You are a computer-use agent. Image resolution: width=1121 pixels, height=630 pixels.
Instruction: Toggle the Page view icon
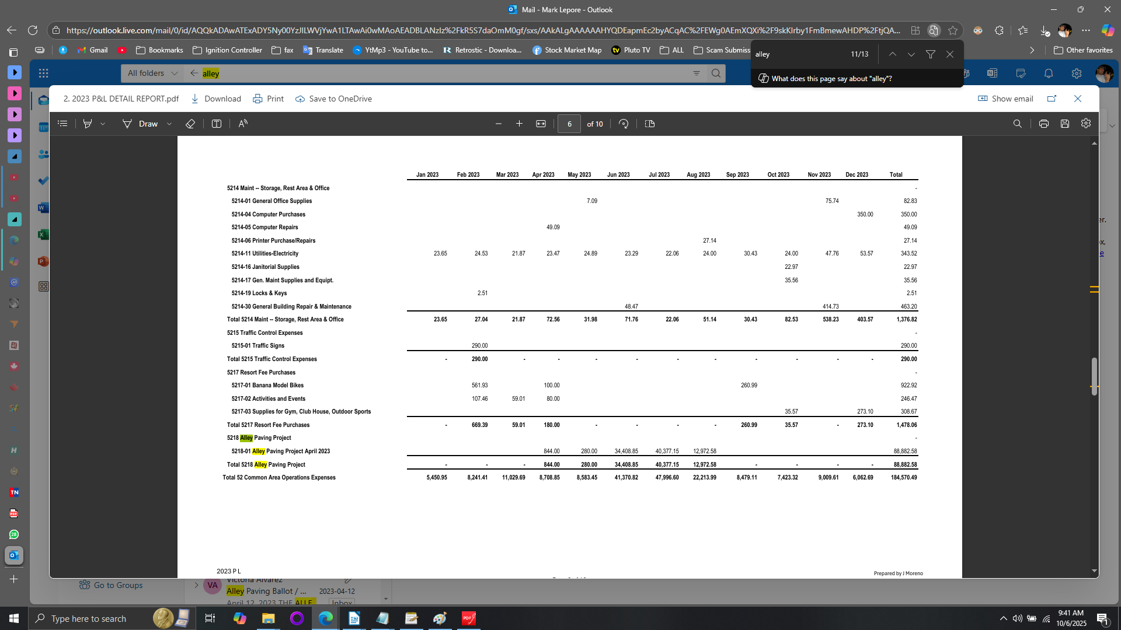[x=650, y=124]
